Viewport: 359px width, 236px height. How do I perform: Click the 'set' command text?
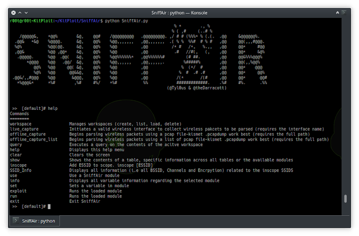point(13,186)
